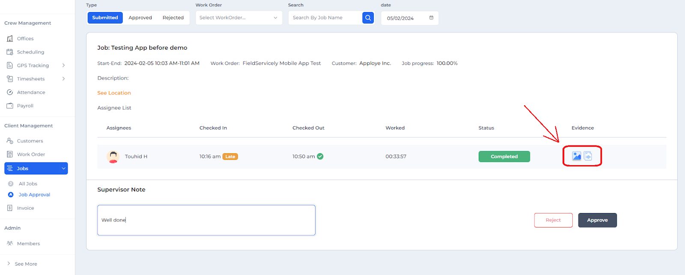Expand the GPS Tracking submenu

tap(63, 65)
